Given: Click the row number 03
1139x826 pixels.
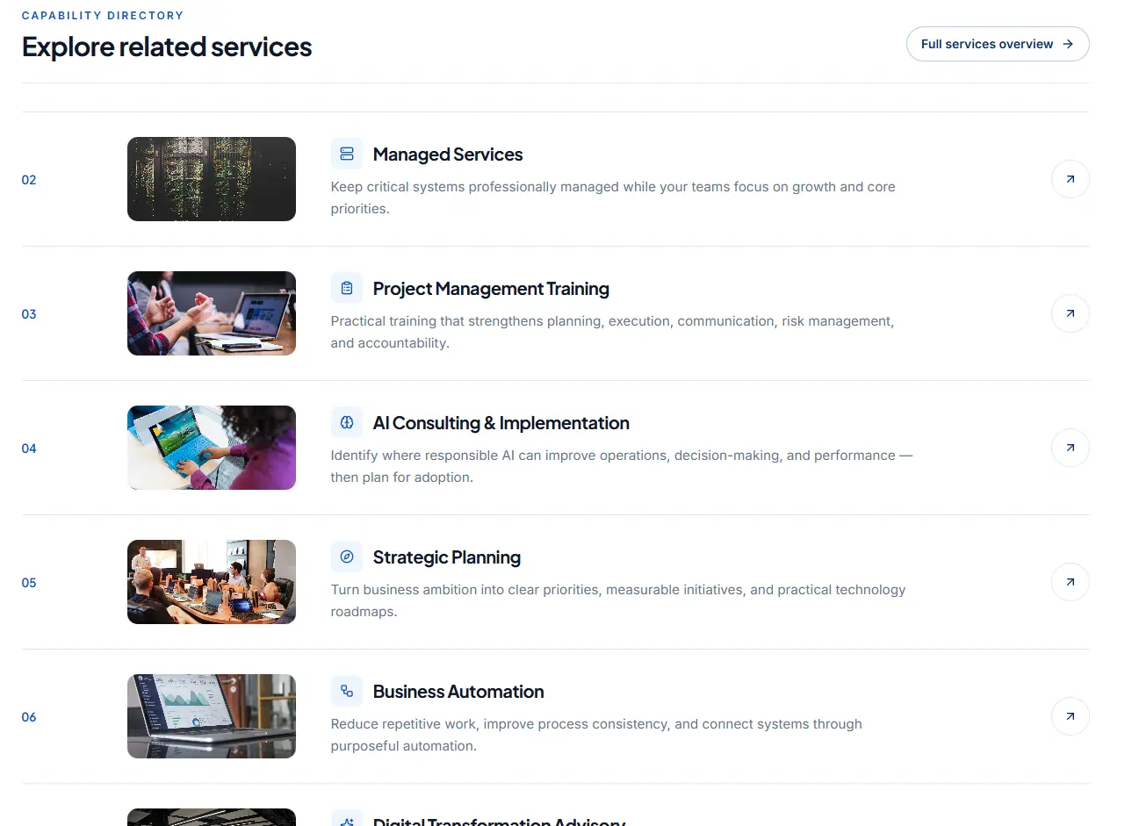Looking at the screenshot, I should coord(29,314).
